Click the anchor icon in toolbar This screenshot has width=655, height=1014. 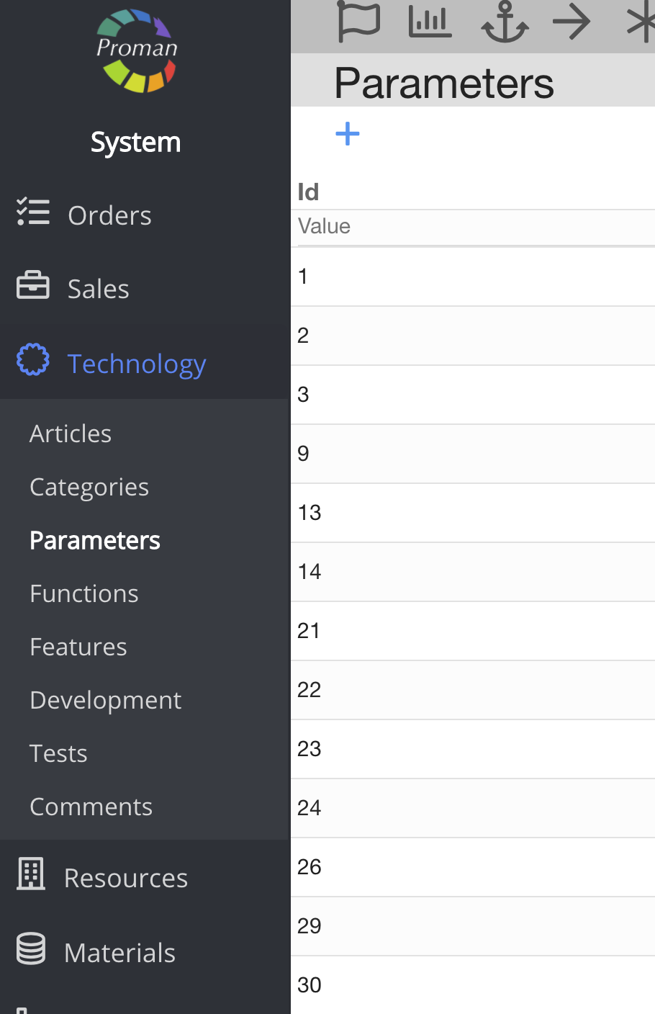point(505,22)
